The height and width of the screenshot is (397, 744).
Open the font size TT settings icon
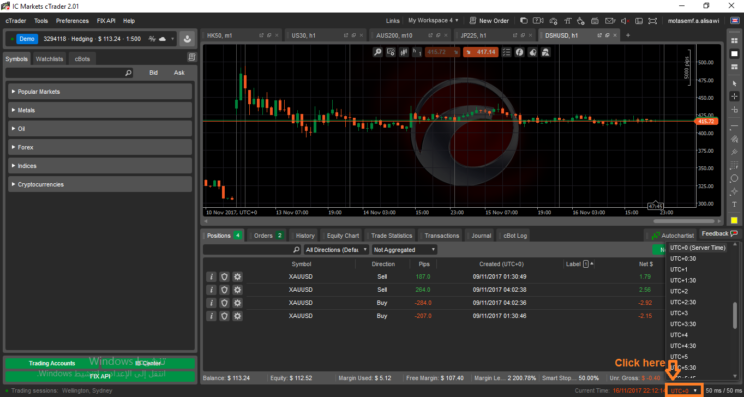tap(567, 21)
